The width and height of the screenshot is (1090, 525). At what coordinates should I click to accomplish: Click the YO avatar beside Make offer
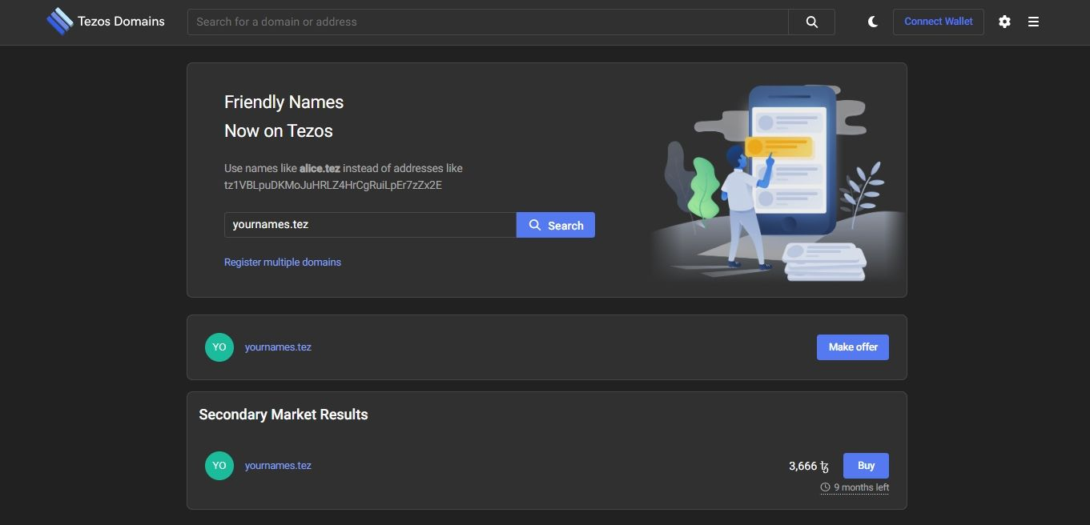219,347
